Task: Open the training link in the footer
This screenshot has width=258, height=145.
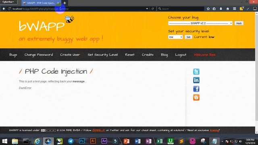Action: click(214, 130)
